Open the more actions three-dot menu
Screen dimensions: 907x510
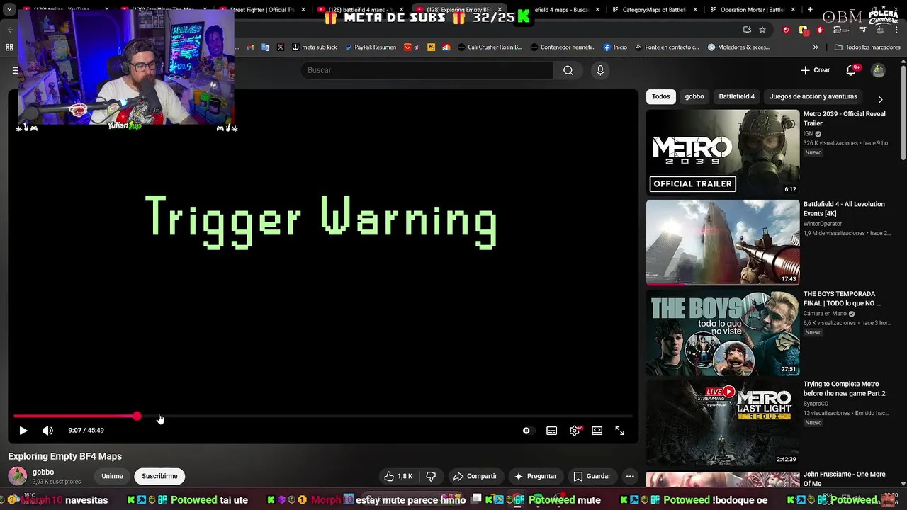click(x=630, y=476)
